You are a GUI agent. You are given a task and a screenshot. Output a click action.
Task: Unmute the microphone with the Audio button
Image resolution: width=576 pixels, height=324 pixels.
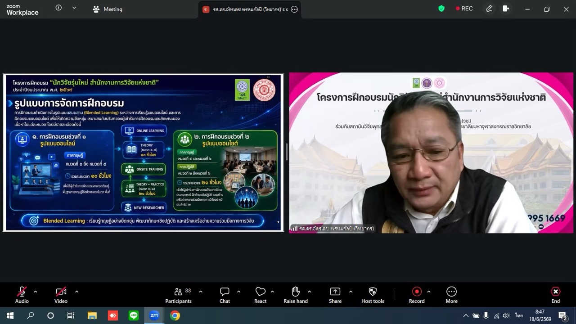22,295
